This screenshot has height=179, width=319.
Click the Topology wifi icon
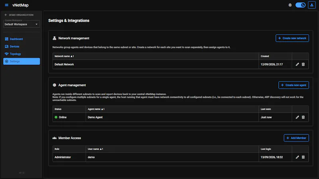(6, 54)
